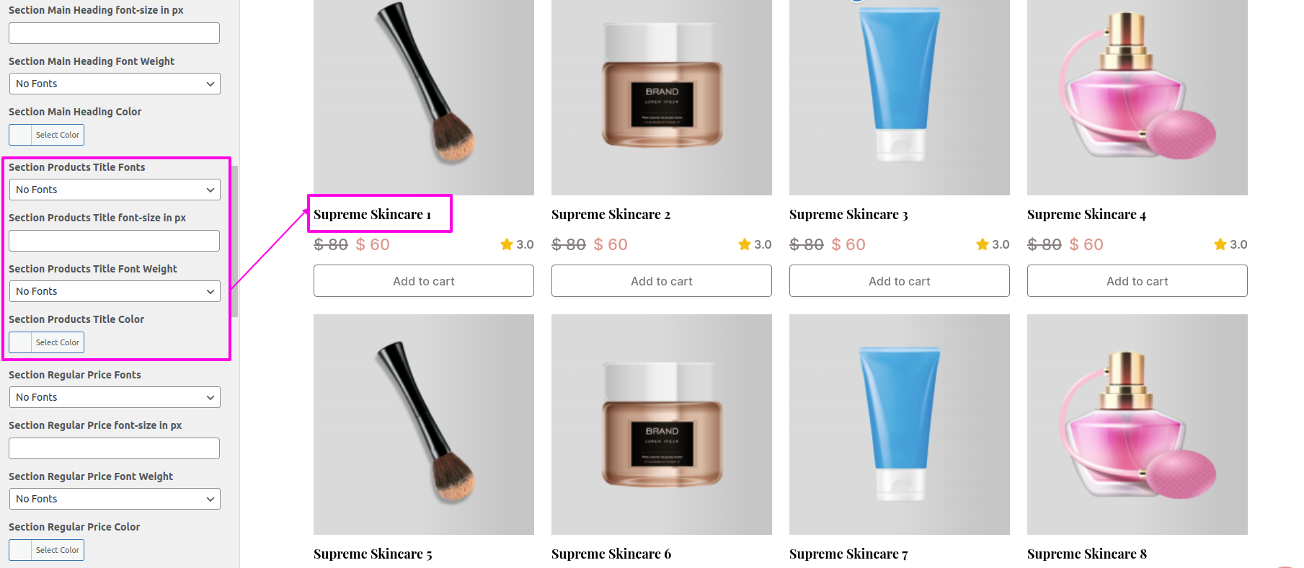Click the star rating icon of Supreme Skincare 1
Image resolution: width=1304 pixels, height=568 pixels.
[x=507, y=244]
